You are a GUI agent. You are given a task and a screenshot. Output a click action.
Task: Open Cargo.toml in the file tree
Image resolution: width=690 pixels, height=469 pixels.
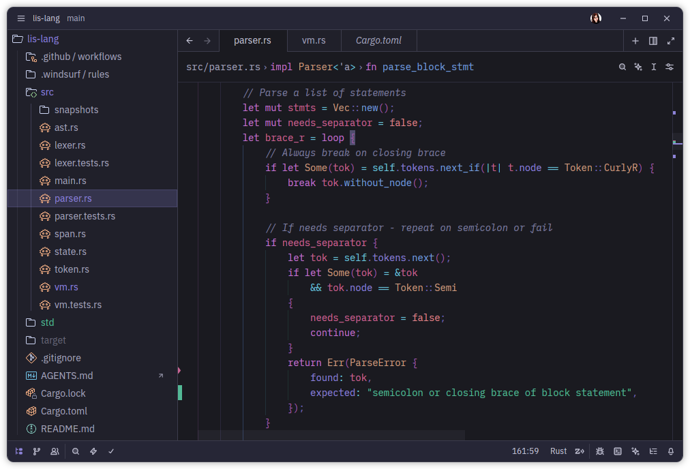(93, 411)
